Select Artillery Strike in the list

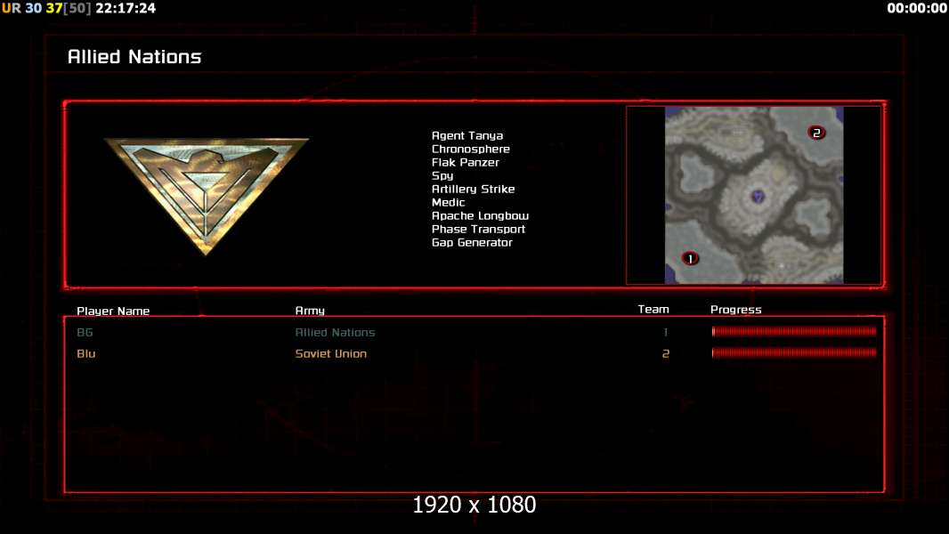tap(474, 190)
